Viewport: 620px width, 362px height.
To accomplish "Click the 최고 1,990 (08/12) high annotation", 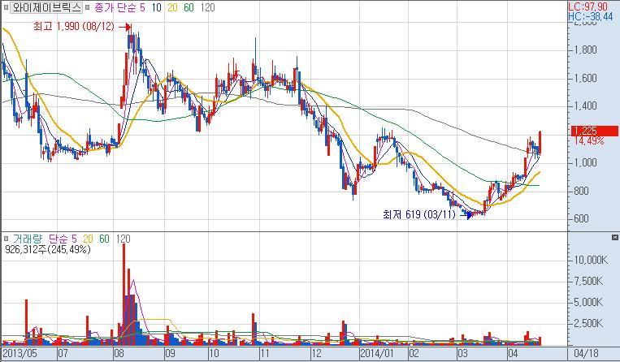I will pyautogui.click(x=74, y=27).
